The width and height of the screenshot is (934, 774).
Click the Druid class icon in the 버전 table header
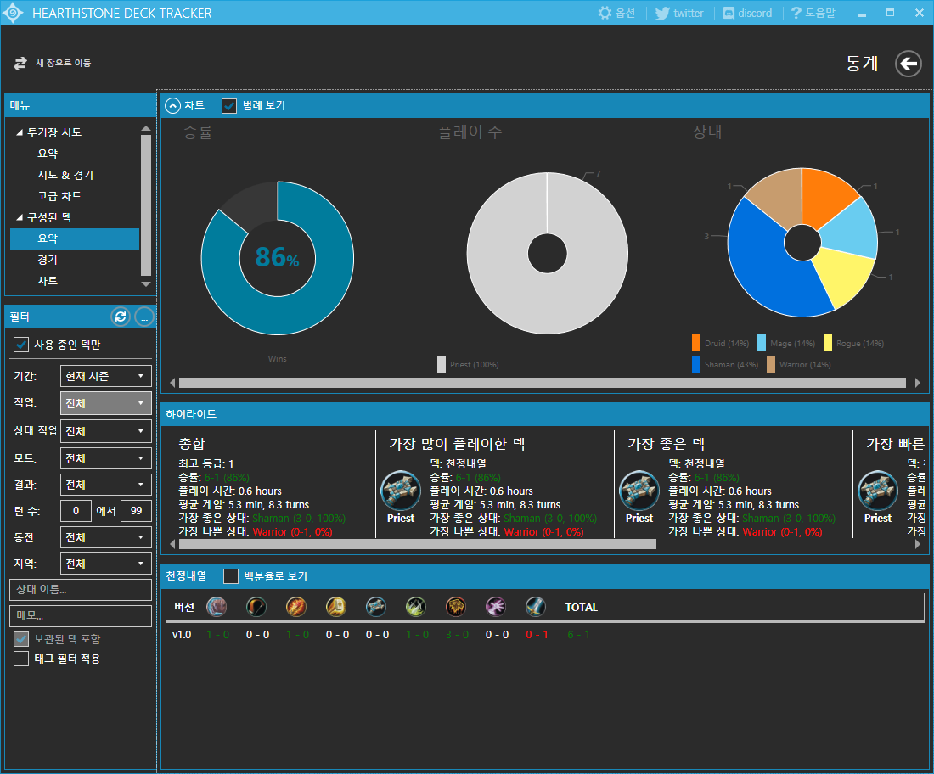[x=217, y=607]
